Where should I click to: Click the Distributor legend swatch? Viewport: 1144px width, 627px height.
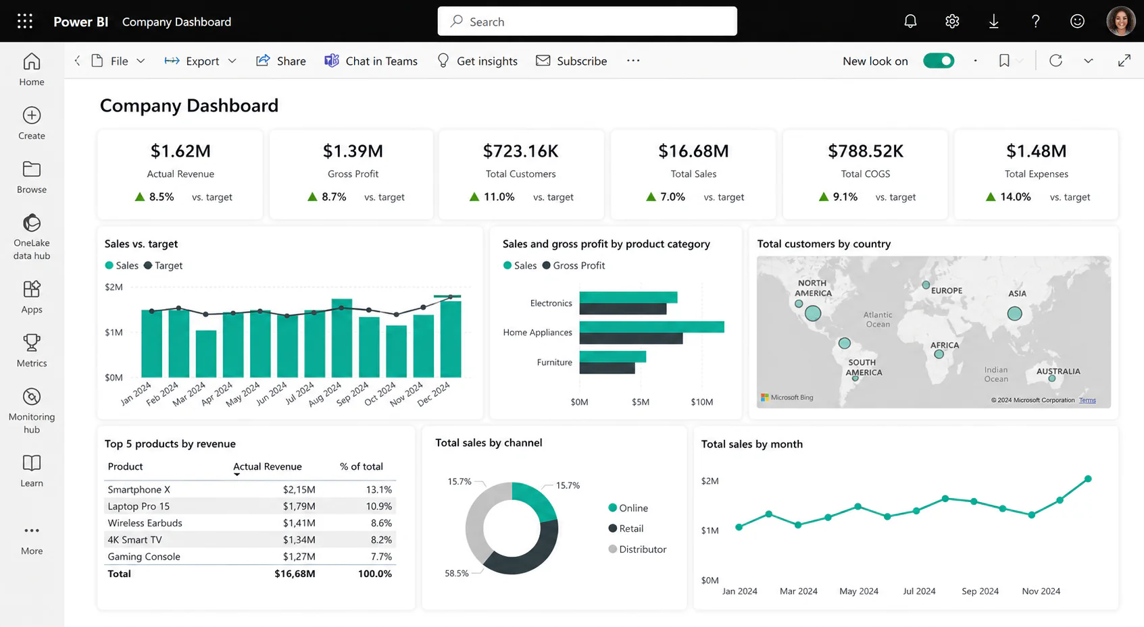coord(613,549)
